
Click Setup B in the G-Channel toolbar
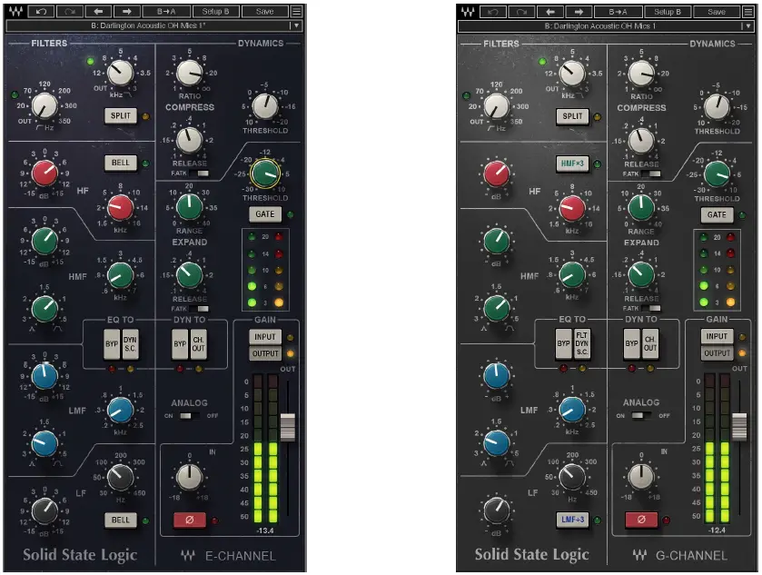[x=668, y=11]
